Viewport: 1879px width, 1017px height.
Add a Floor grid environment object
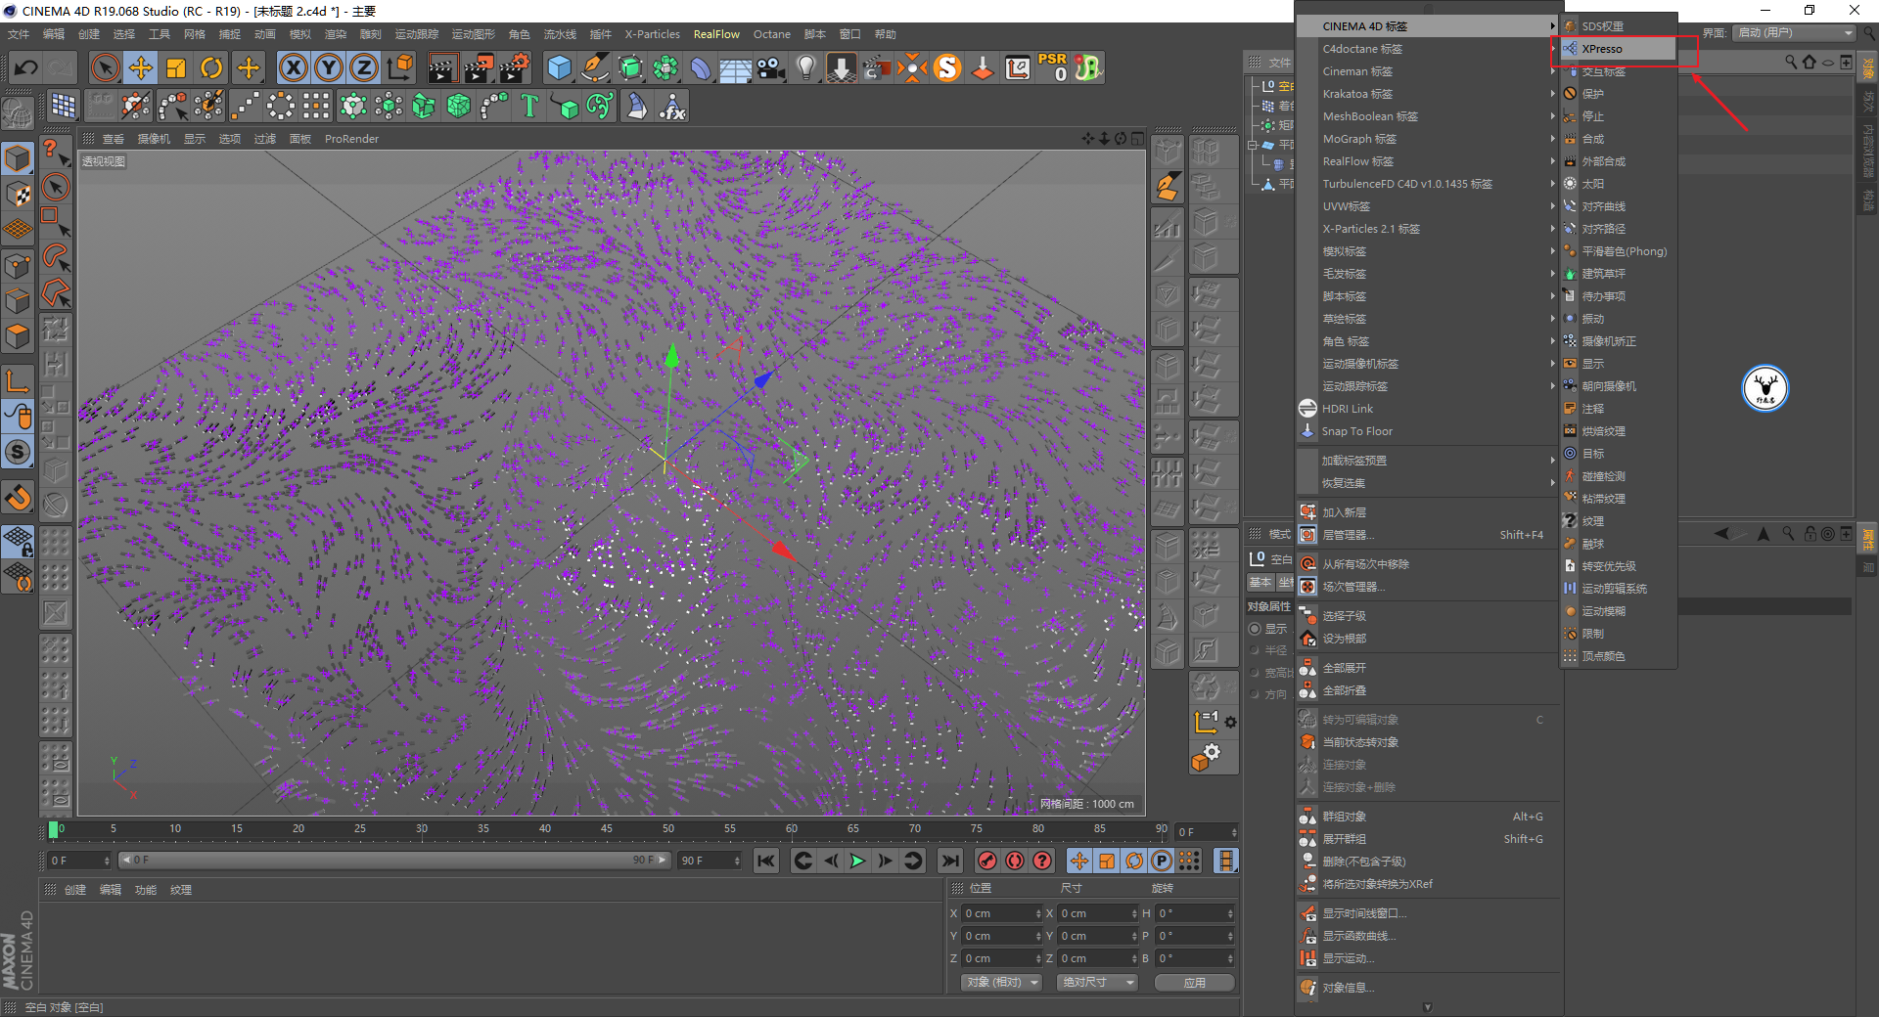tap(736, 67)
